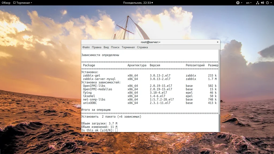This screenshot has height=154, width=274.
Task: Click the terminal icon beside Терминал
Action: tap(14, 3)
